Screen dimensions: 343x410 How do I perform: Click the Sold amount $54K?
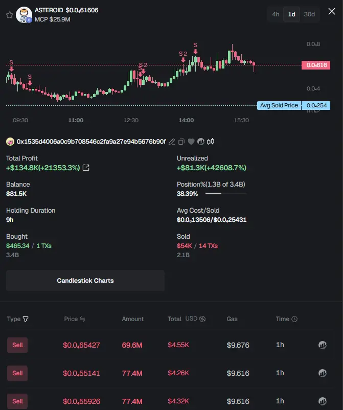point(185,246)
